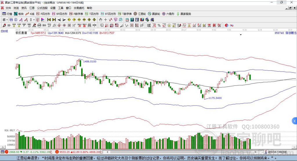The height and width of the screenshot is (161, 297).
Task: Click the save floppy-disk icon
Action: 142,20
